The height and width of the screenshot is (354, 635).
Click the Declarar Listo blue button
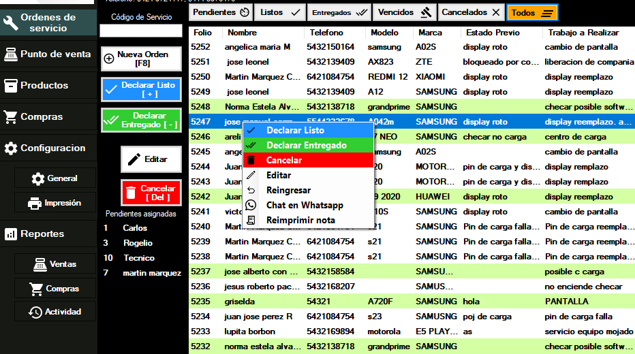pyautogui.click(x=141, y=89)
